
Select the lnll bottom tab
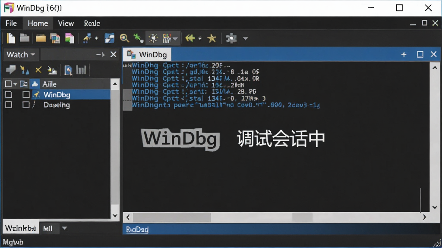tap(48, 228)
